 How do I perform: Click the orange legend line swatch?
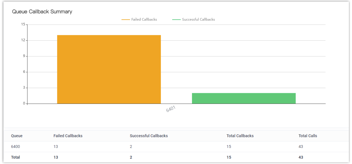pyautogui.click(x=125, y=20)
